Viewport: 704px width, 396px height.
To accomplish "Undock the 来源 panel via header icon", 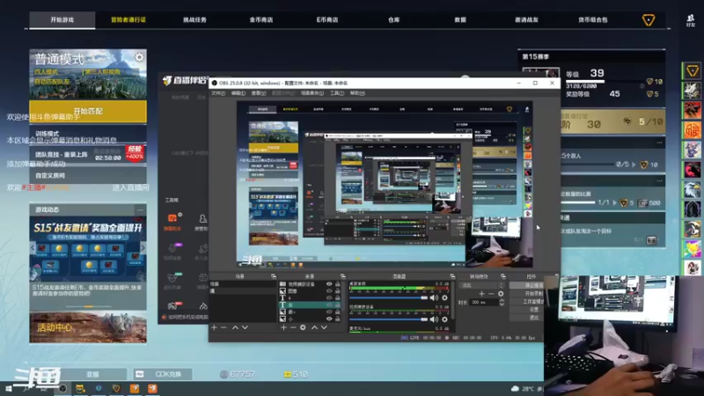I will (x=343, y=276).
